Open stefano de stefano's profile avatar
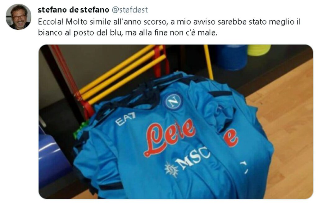The width and height of the screenshot is (318, 206). click(18, 17)
